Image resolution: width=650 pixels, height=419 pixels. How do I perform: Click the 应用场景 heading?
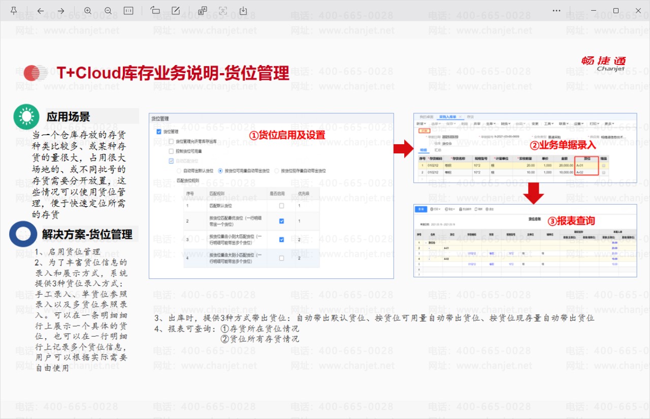coord(69,116)
